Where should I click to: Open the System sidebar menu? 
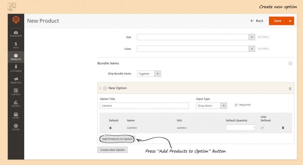click(16, 127)
